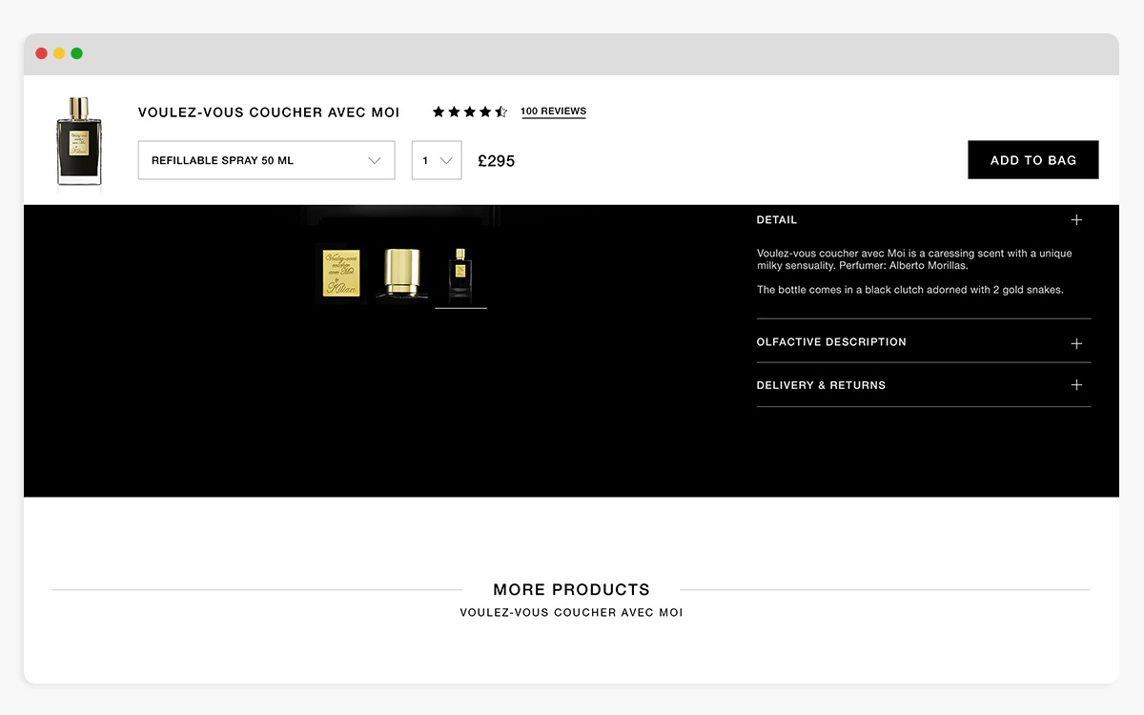Expand the Delivery & Returns section heading

pos(821,385)
